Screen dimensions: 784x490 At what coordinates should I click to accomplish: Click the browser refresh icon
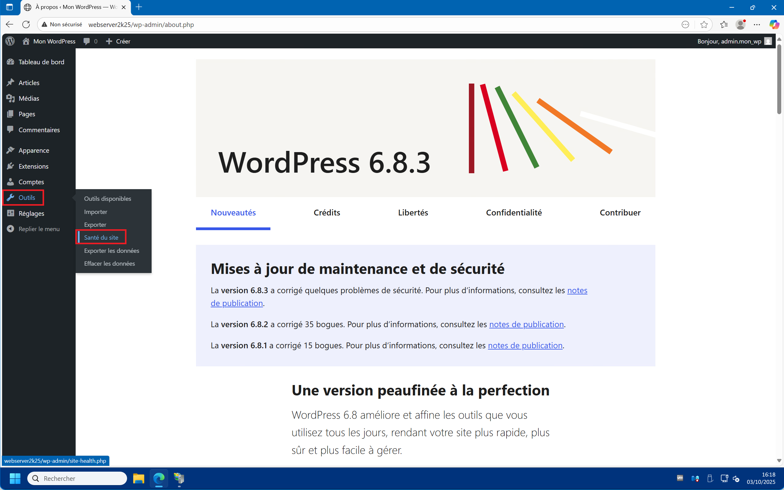coord(26,24)
